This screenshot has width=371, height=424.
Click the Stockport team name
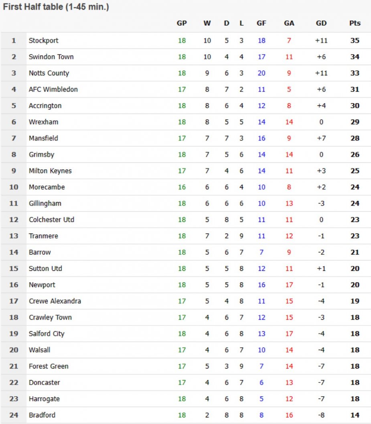coord(43,41)
